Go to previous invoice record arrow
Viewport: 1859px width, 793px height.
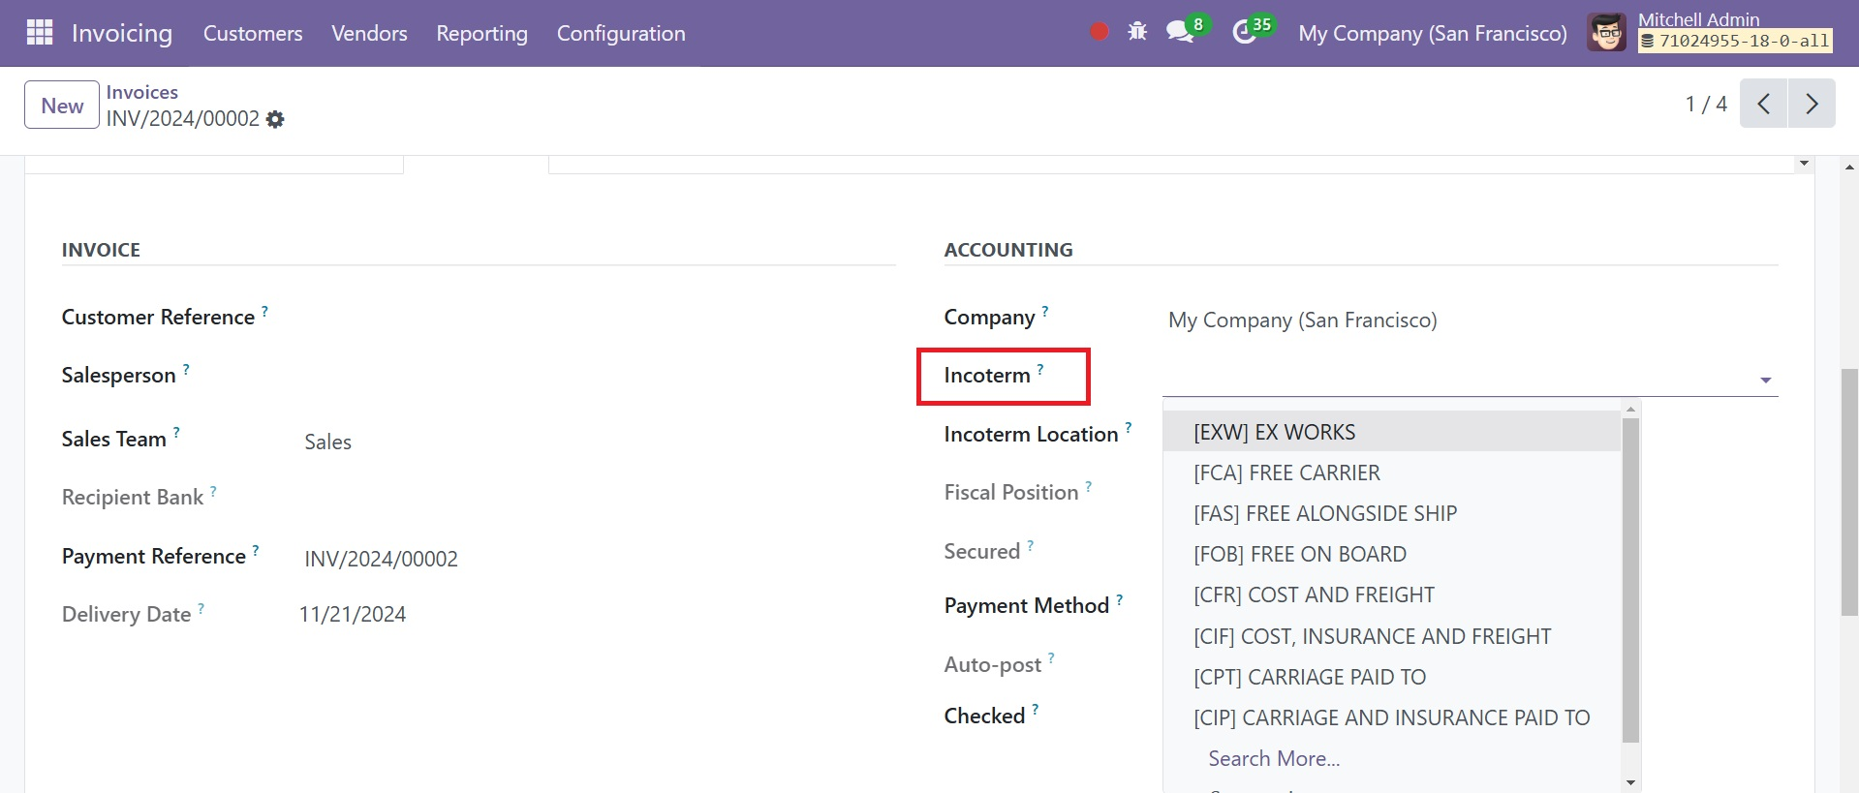(x=1764, y=104)
